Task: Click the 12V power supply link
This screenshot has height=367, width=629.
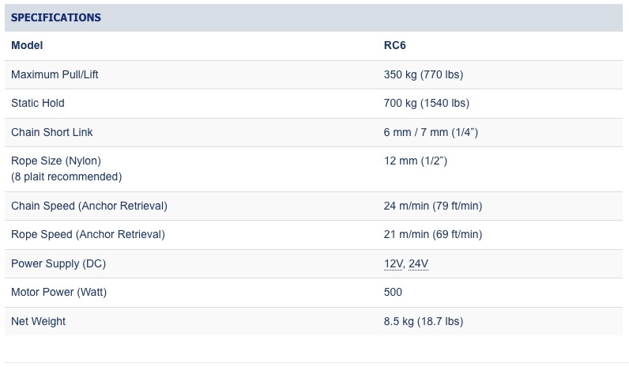Action: pyautogui.click(x=394, y=264)
